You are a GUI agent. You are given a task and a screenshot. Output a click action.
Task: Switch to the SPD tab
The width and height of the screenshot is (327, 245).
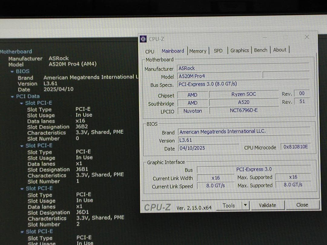point(218,51)
